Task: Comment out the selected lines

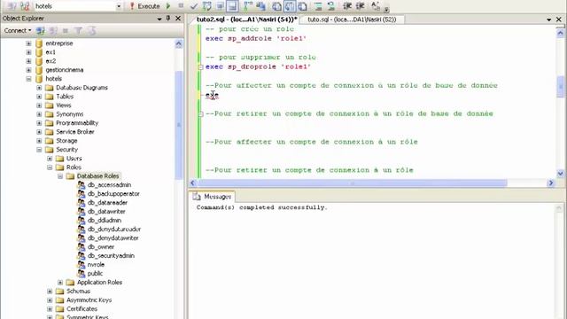Action: [318, 6]
